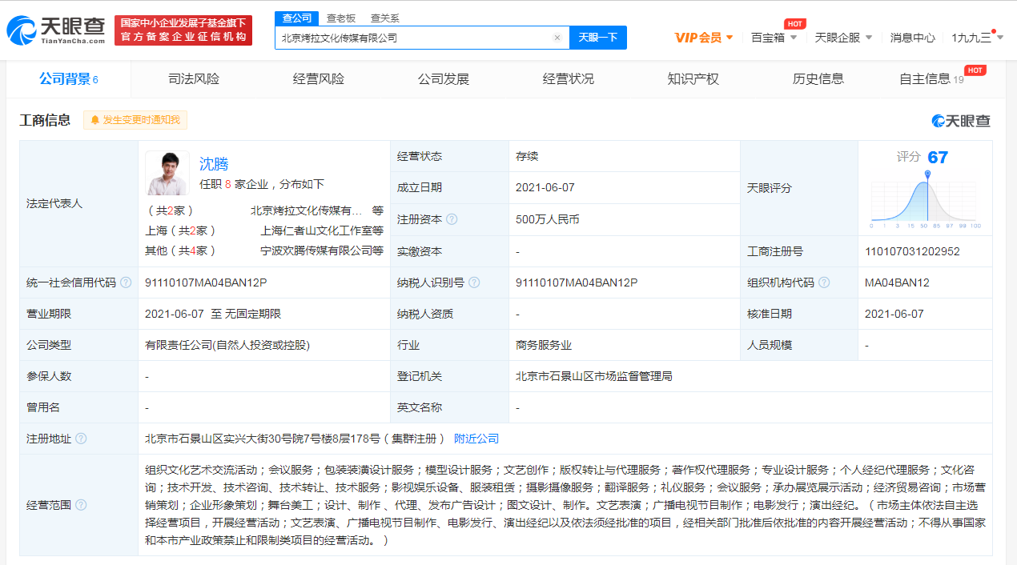
Task: Open 上海仁者山文化工作室 link
Action: pyautogui.click(x=316, y=230)
